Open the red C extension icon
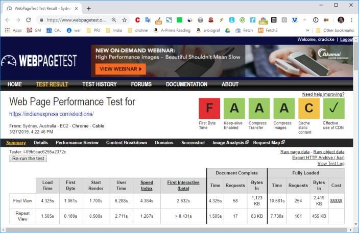The image size is (359, 233). point(137,20)
